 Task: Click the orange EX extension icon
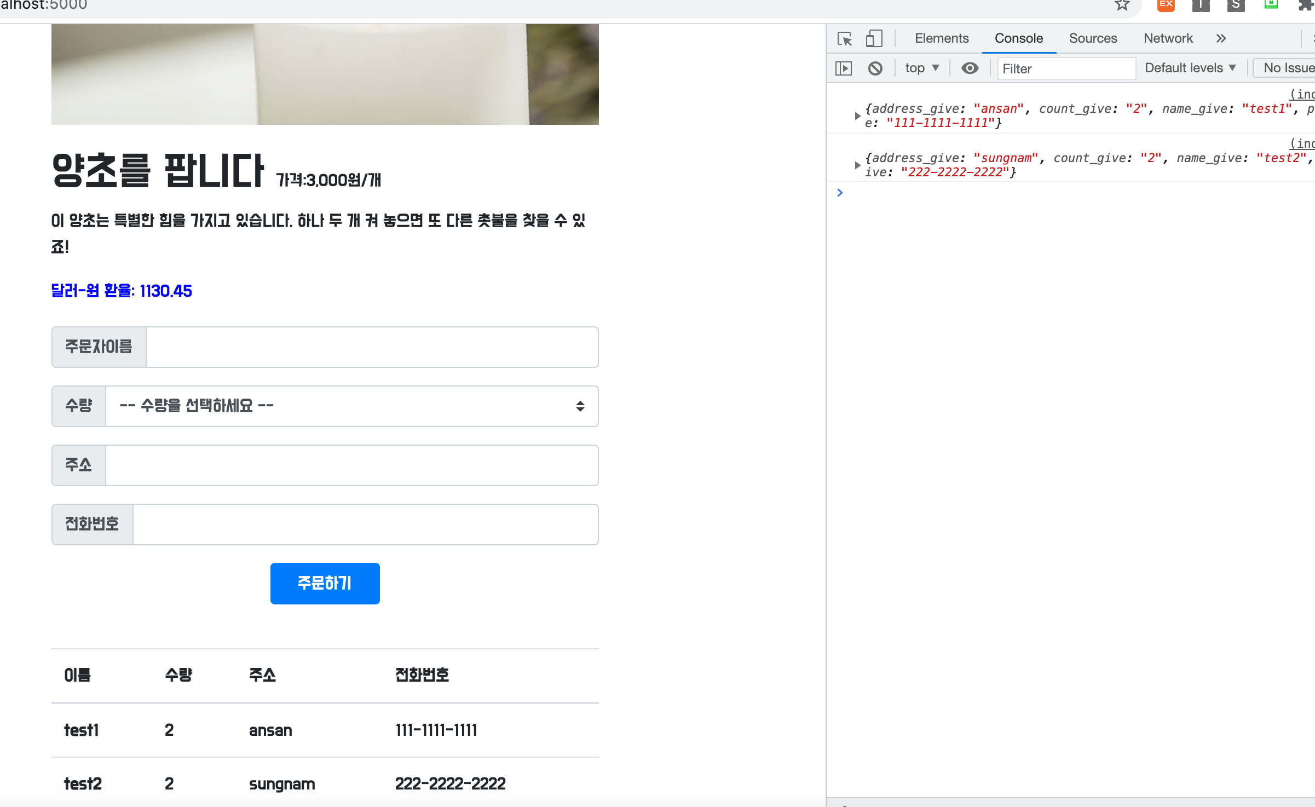click(x=1166, y=5)
